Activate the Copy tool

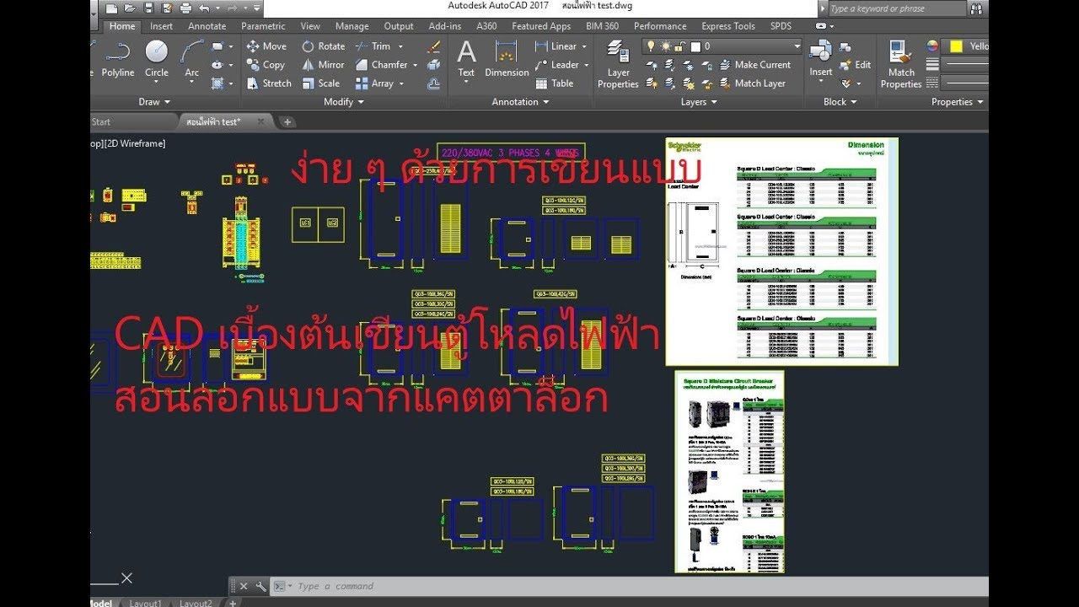266,65
